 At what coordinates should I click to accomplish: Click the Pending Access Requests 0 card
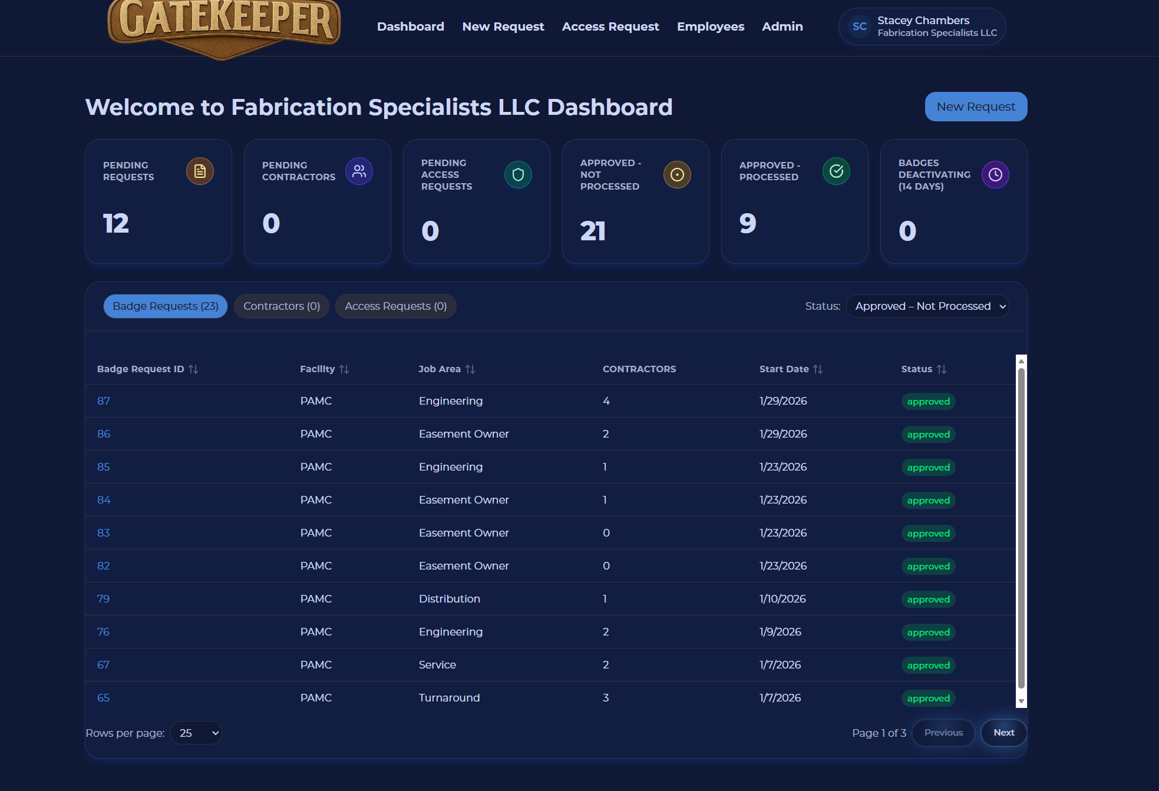[x=477, y=201]
